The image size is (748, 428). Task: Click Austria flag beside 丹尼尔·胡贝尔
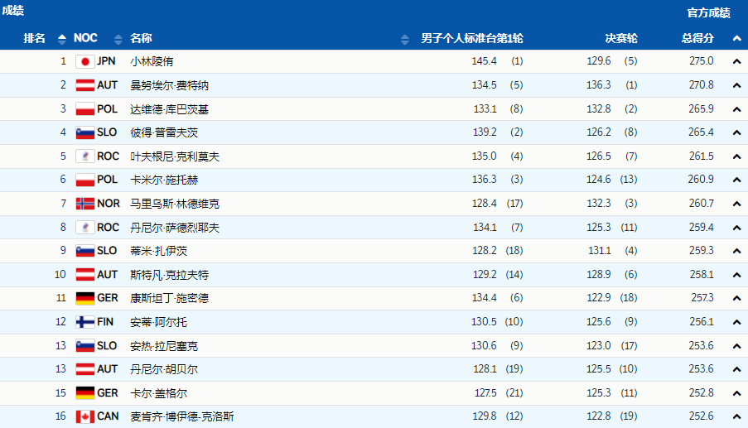click(85, 369)
